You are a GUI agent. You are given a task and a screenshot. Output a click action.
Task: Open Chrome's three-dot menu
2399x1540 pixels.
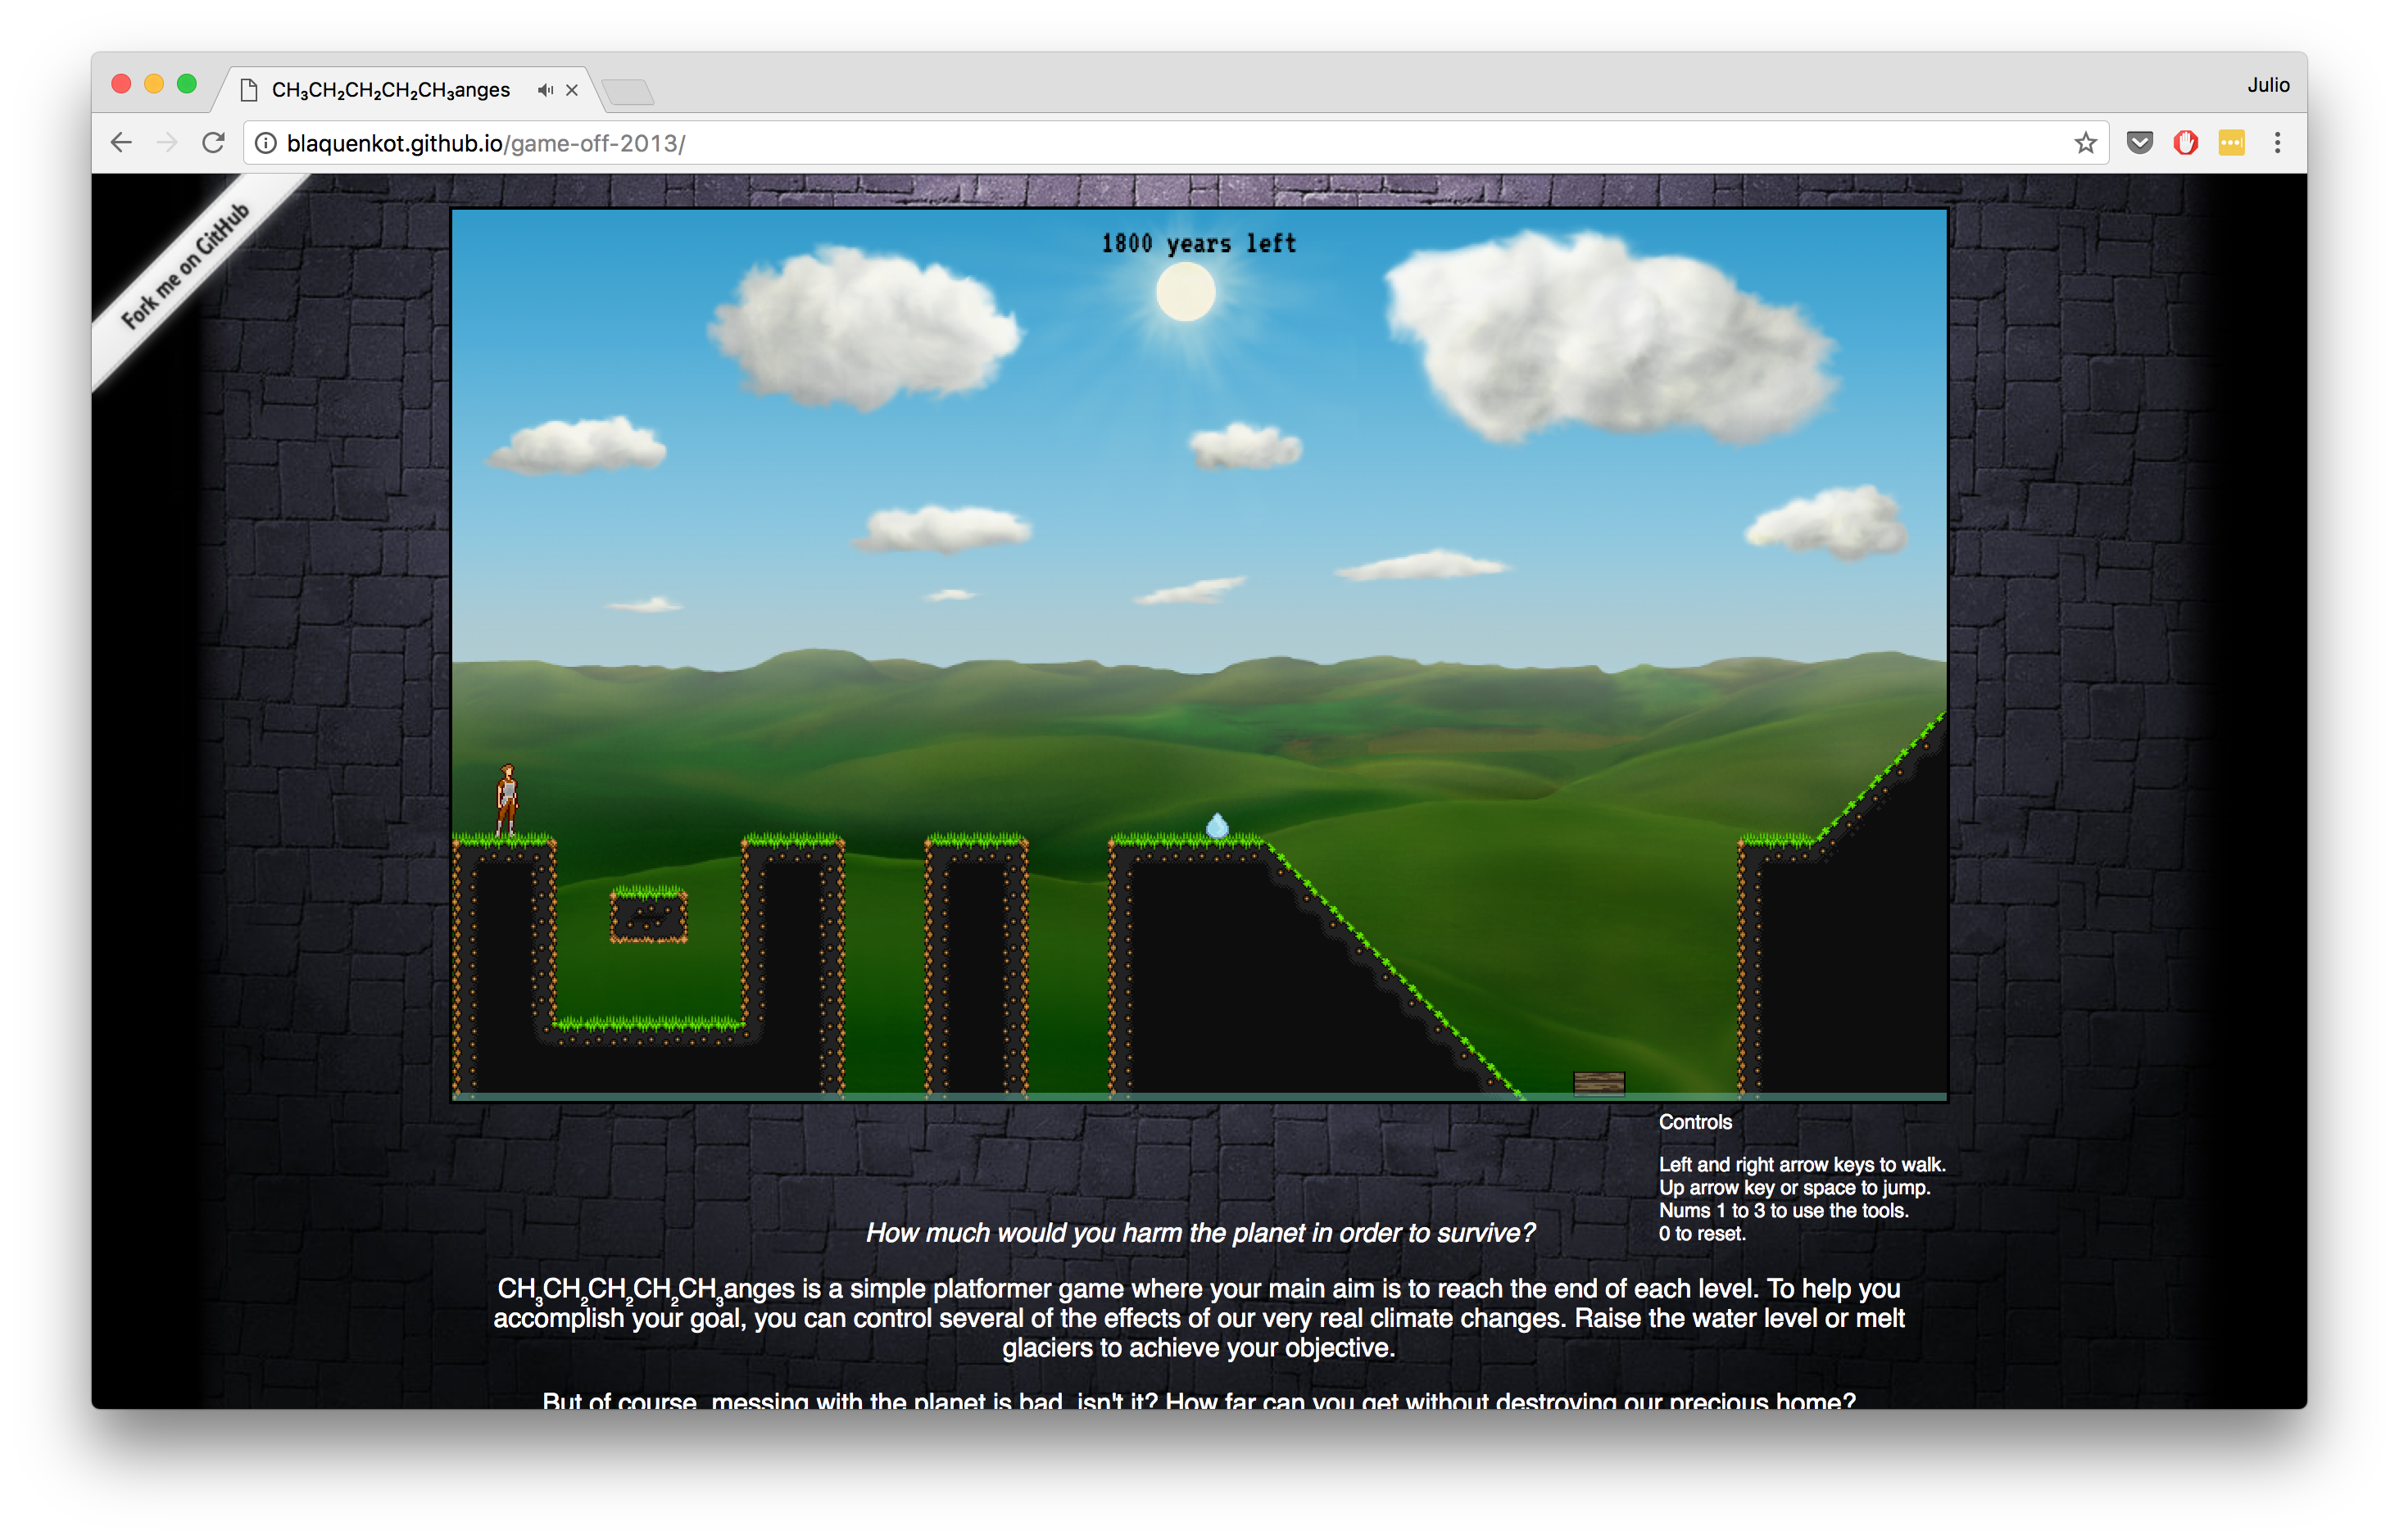point(2277,143)
